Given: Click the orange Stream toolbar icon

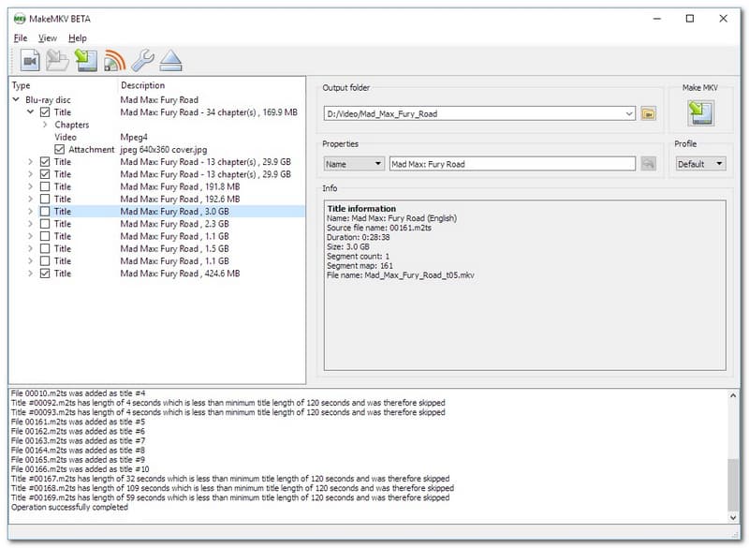Looking at the screenshot, I should (x=114, y=62).
